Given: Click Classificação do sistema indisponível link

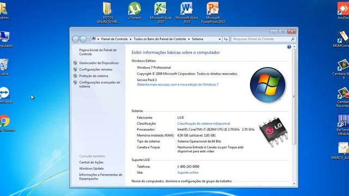Looking at the screenshot, I should (x=203, y=124).
